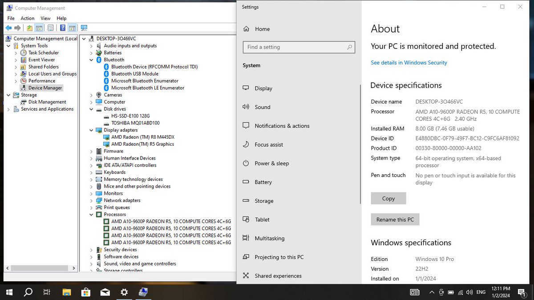Click the Forward arrow in Computer Management toolbar

click(x=18, y=28)
